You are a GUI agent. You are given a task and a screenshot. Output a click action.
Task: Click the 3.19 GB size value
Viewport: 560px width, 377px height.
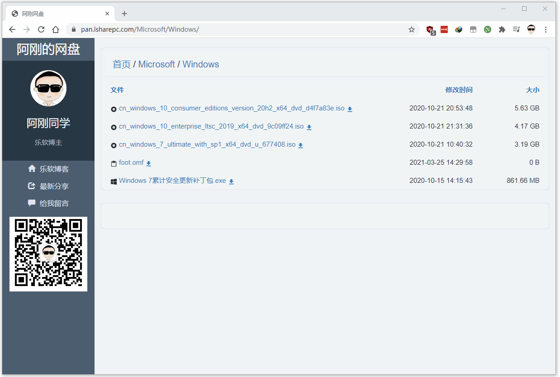[x=527, y=144]
